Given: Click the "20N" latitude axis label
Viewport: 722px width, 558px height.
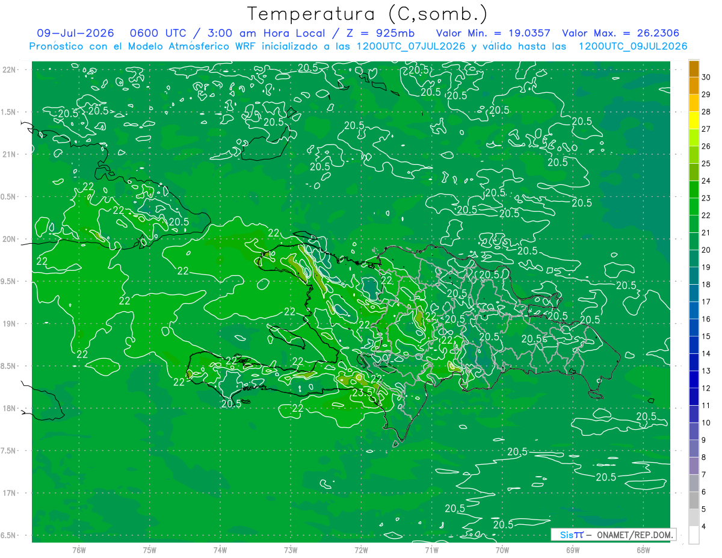Looking at the screenshot, I should point(10,239).
